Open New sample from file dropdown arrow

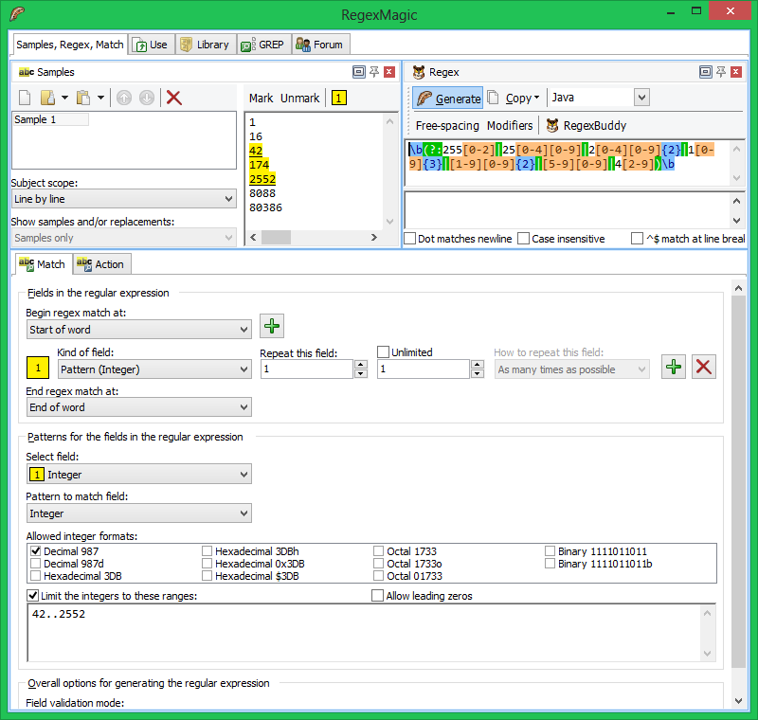coord(64,99)
